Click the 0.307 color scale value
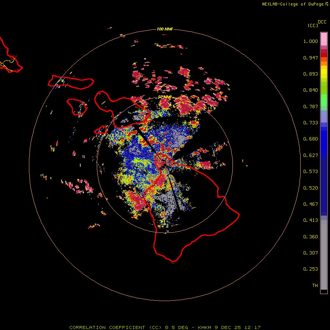 click(311, 253)
